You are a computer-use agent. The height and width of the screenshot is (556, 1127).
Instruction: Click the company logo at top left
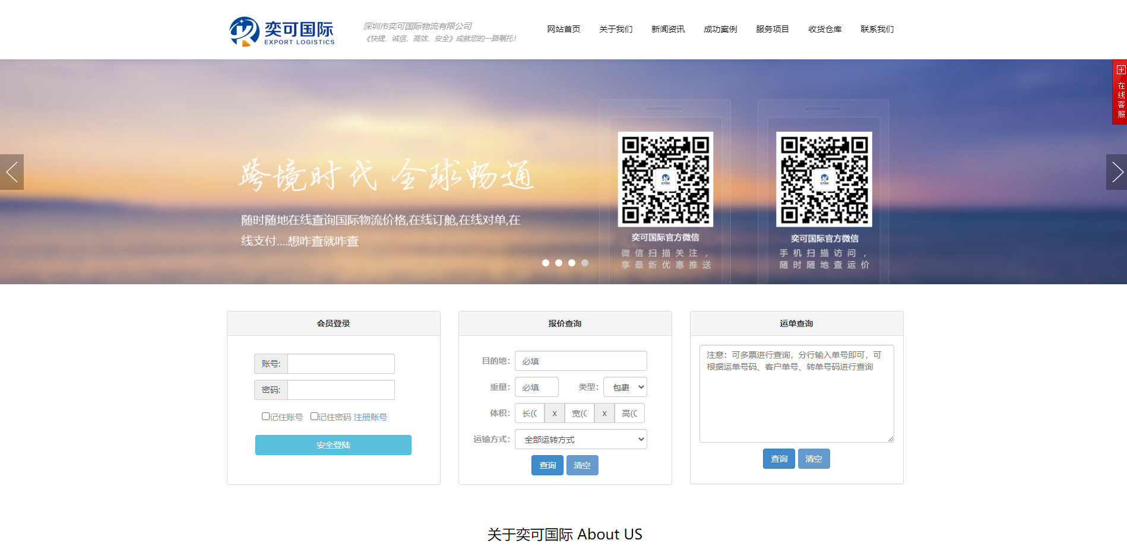click(280, 30)
